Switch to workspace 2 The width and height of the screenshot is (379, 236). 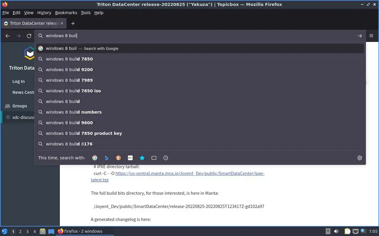20,232
